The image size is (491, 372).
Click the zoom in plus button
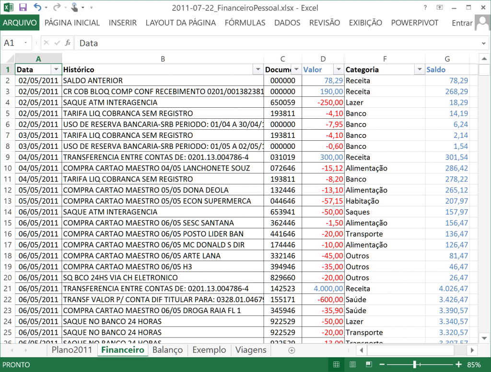(x=459, y=364)
